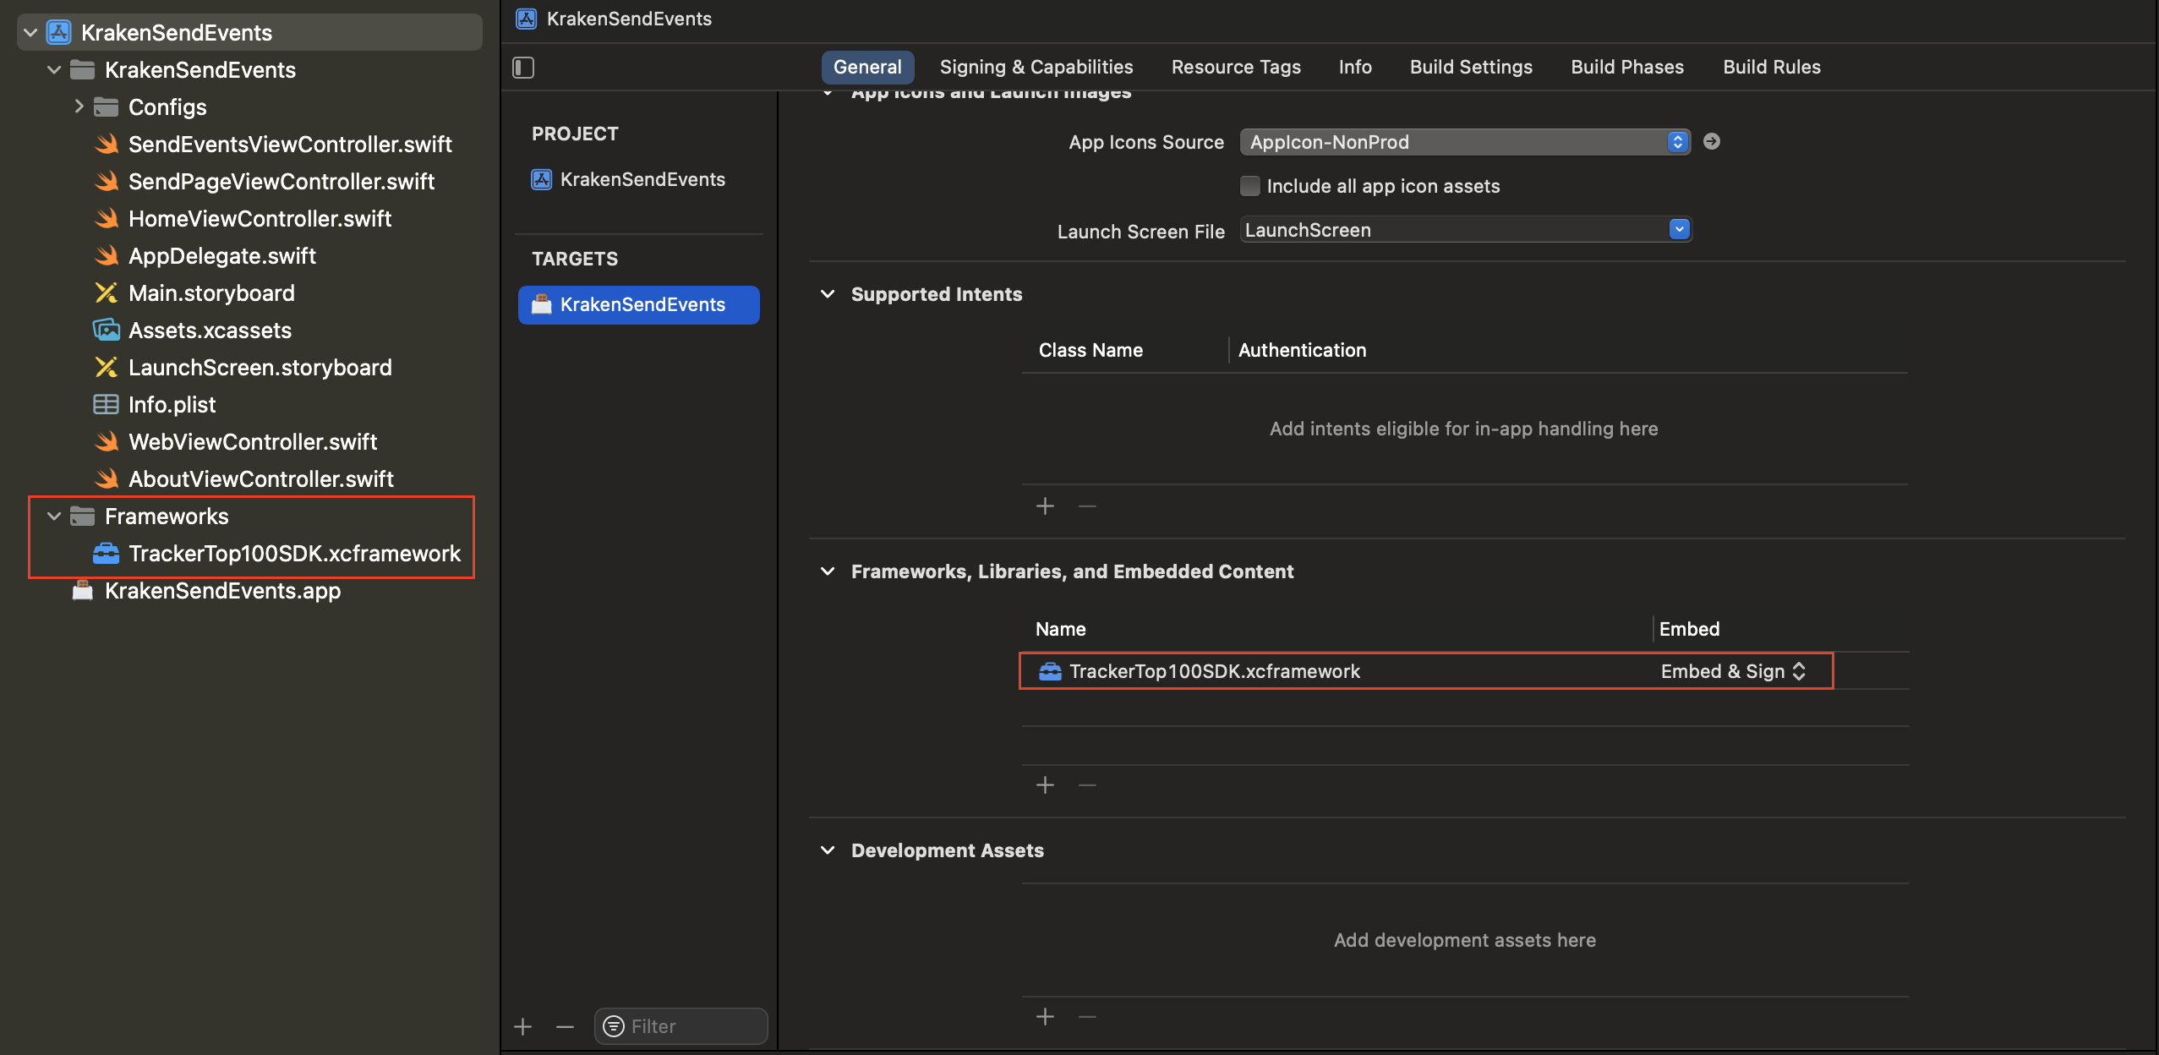2159x1055 pixels.
Task: Click the arrow icon next to App Icons Source
Action: pos(1711,141)
